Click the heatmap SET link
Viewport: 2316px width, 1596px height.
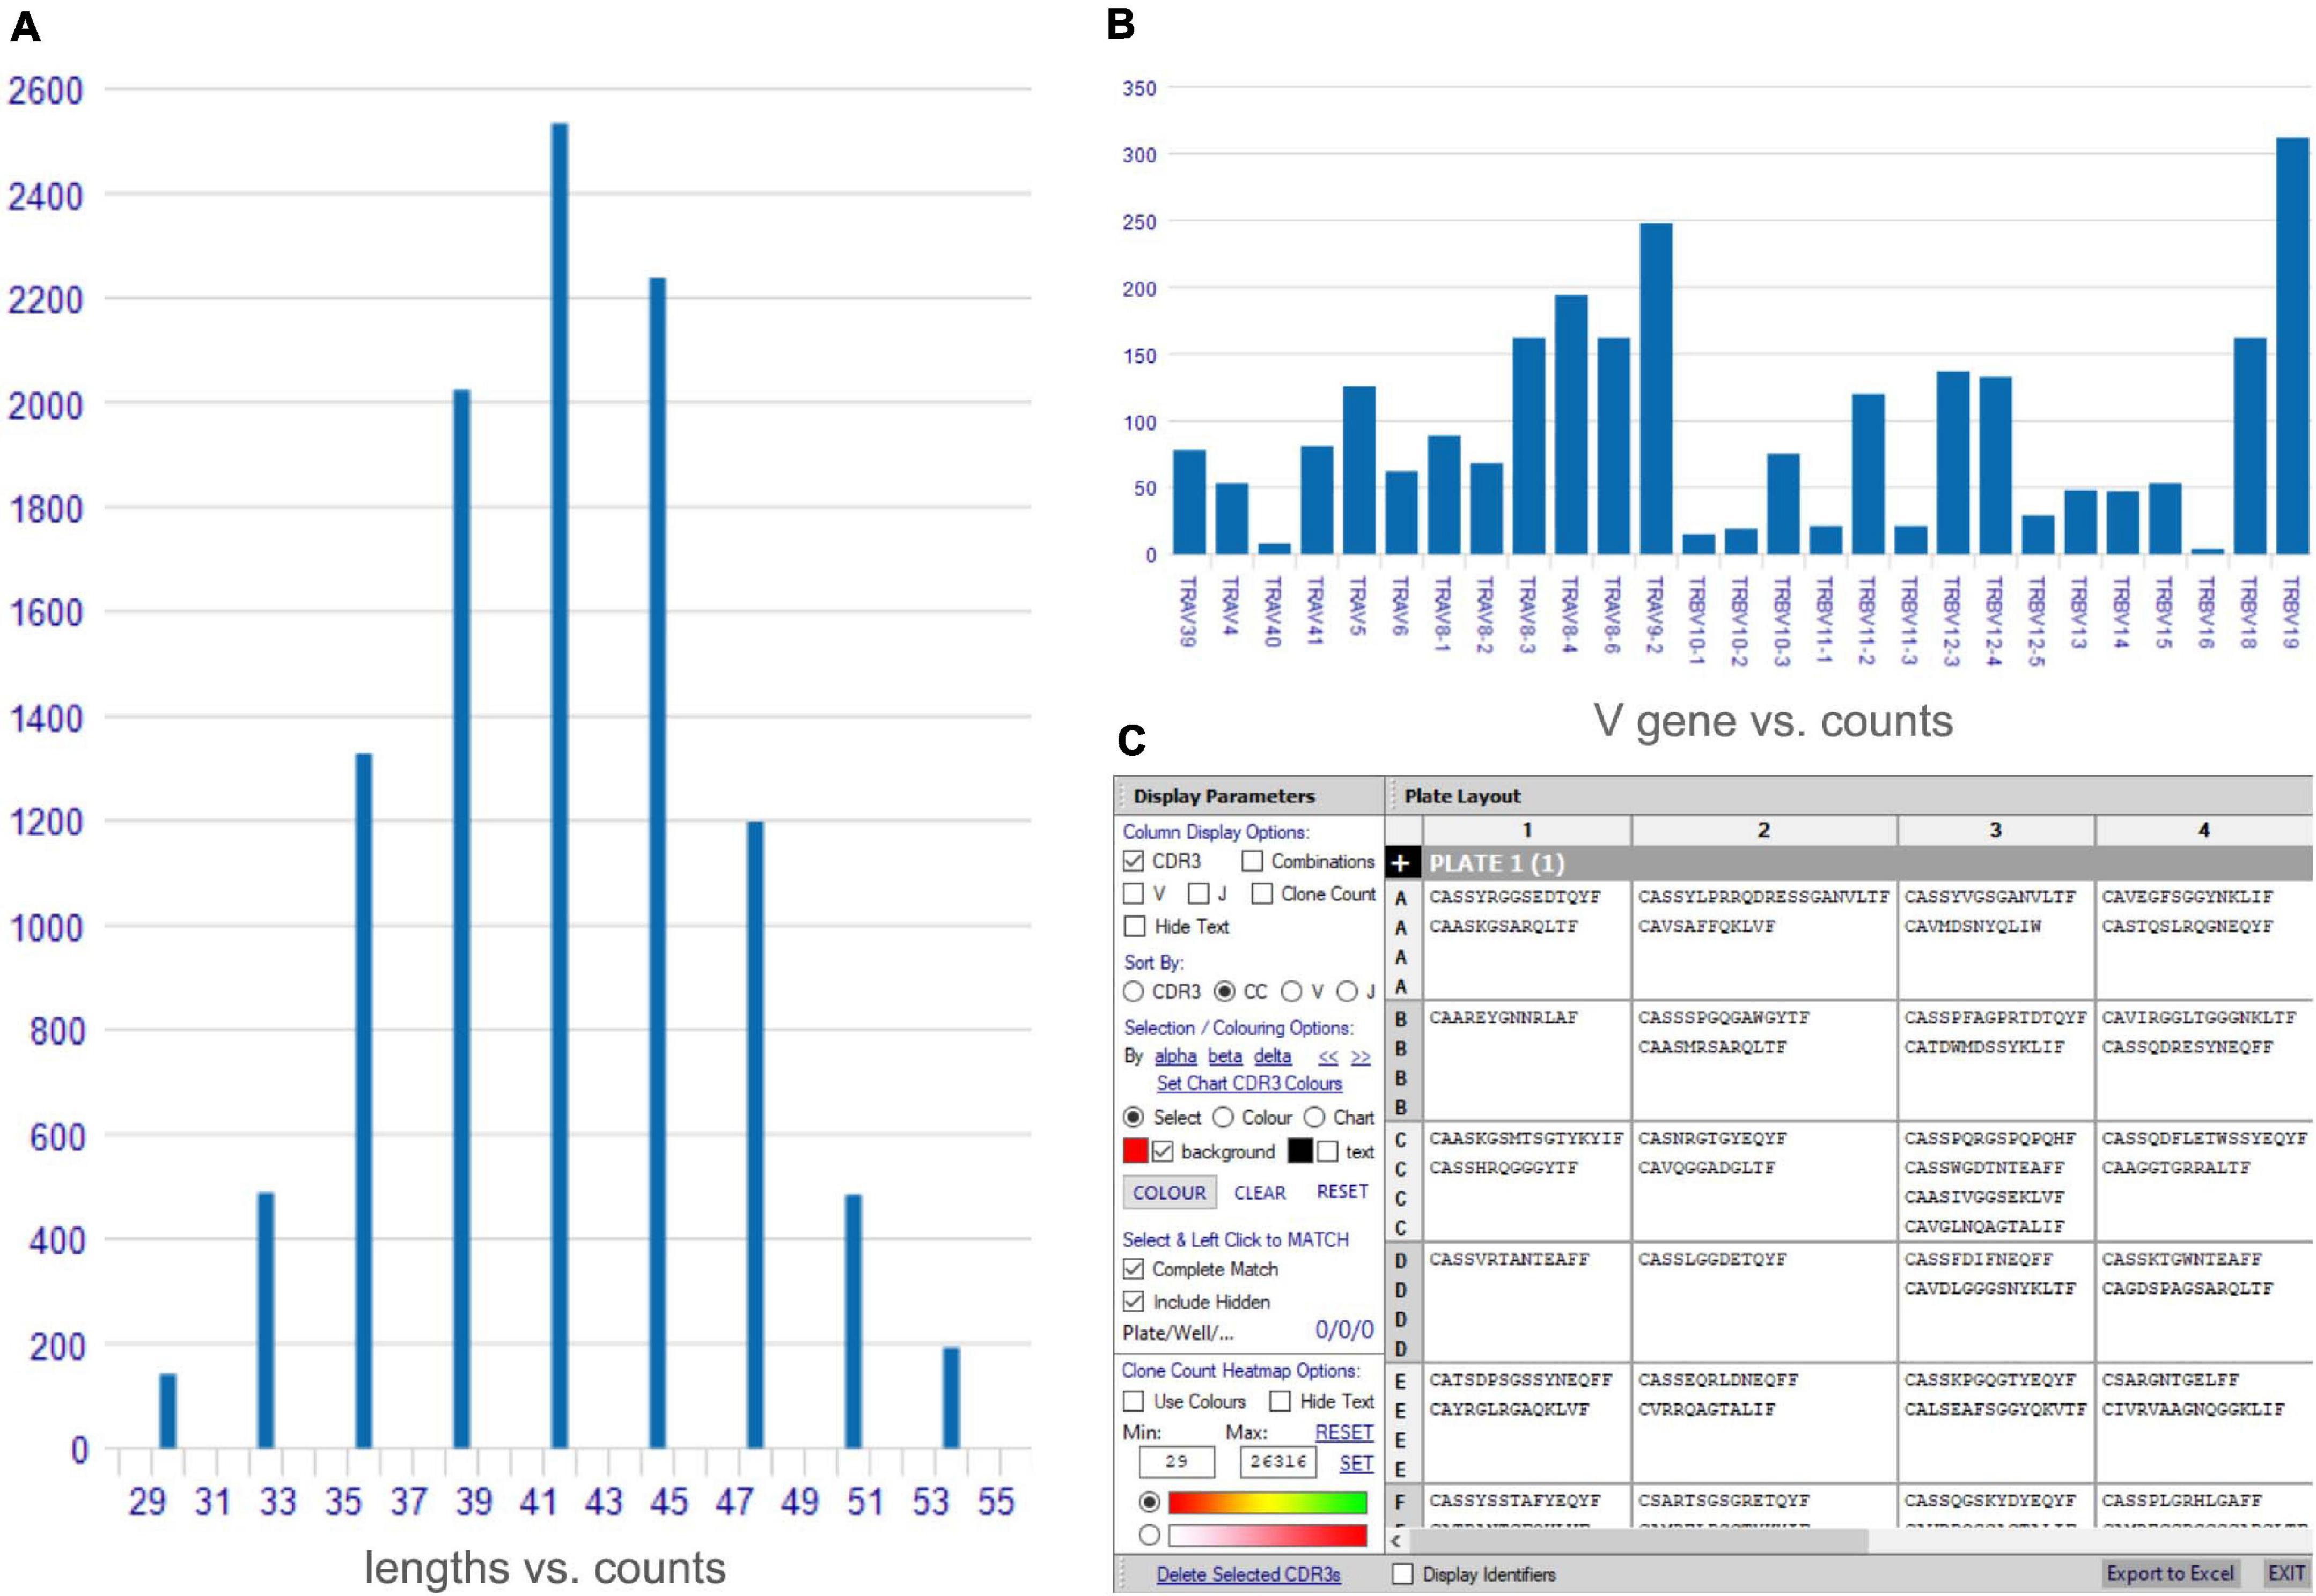pos(1356,1464)
